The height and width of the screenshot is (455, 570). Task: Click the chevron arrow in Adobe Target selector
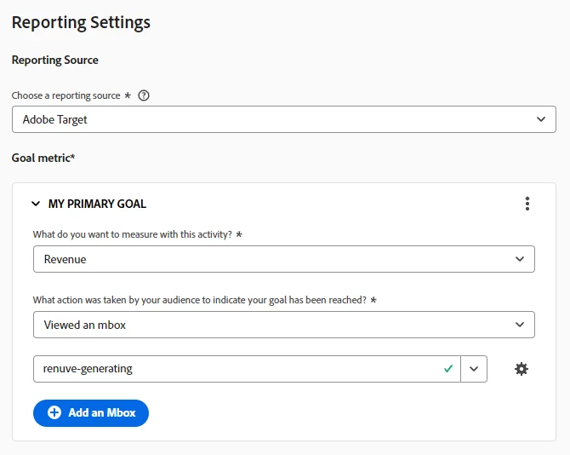tap(541, 119)
